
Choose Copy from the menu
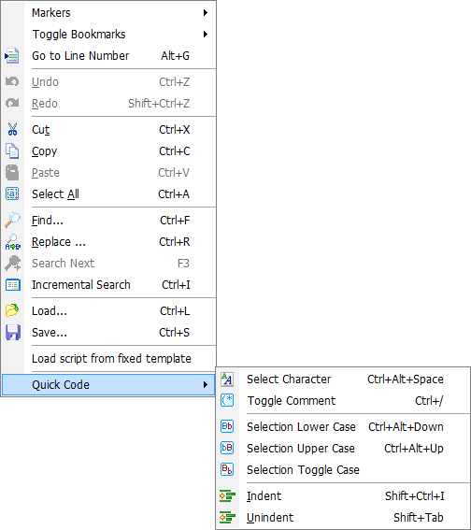pyautogui.click(x=108, y=151)
